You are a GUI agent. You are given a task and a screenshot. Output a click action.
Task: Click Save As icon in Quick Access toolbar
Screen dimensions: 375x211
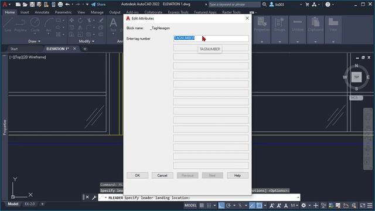39,4
